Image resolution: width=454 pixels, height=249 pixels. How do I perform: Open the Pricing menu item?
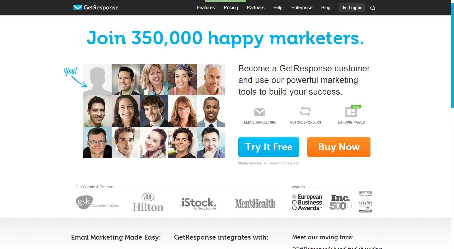231,8
